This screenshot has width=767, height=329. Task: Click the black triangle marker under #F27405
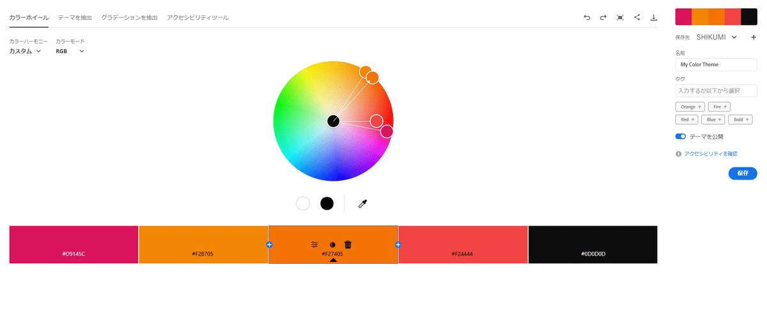(333, 260)
